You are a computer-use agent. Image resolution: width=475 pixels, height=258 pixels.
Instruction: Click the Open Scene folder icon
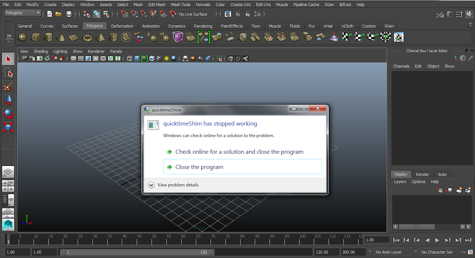tap(59, 14)
